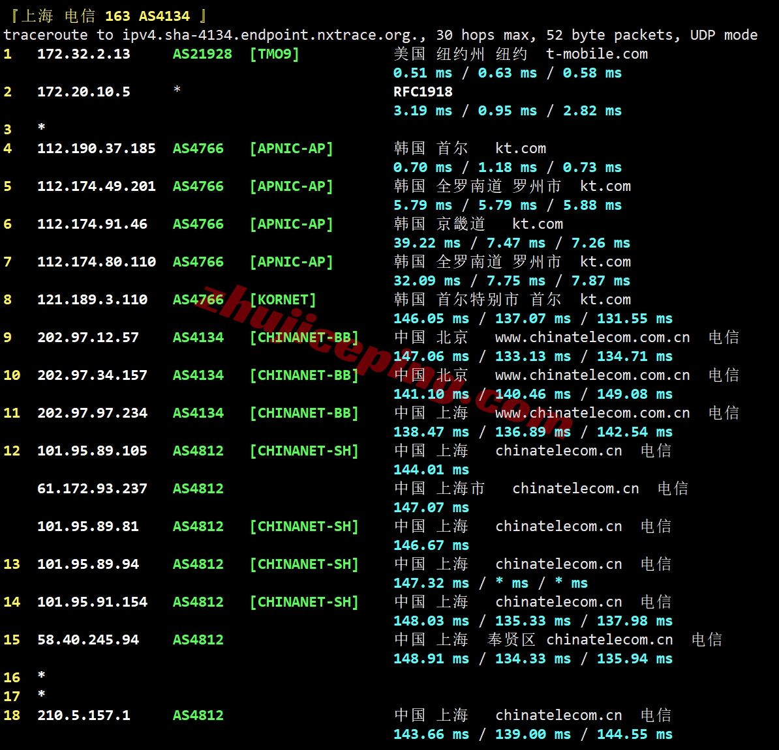Click the '163 AS4134' header text

147,16
